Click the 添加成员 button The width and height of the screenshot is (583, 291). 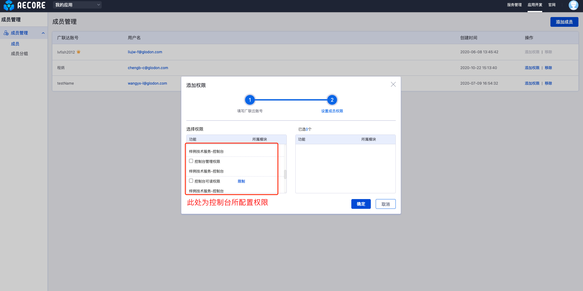click(564, 22)
